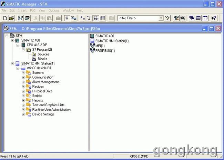Copy selection using the toolbar copy icon
The height and width of the screenshot is (160, 224).
[x=43, y=18]
